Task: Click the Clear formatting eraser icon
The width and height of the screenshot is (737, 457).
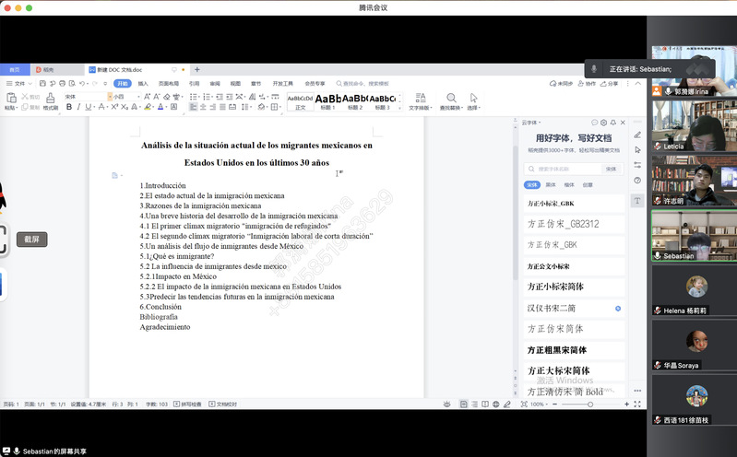Action: (166, 97)
